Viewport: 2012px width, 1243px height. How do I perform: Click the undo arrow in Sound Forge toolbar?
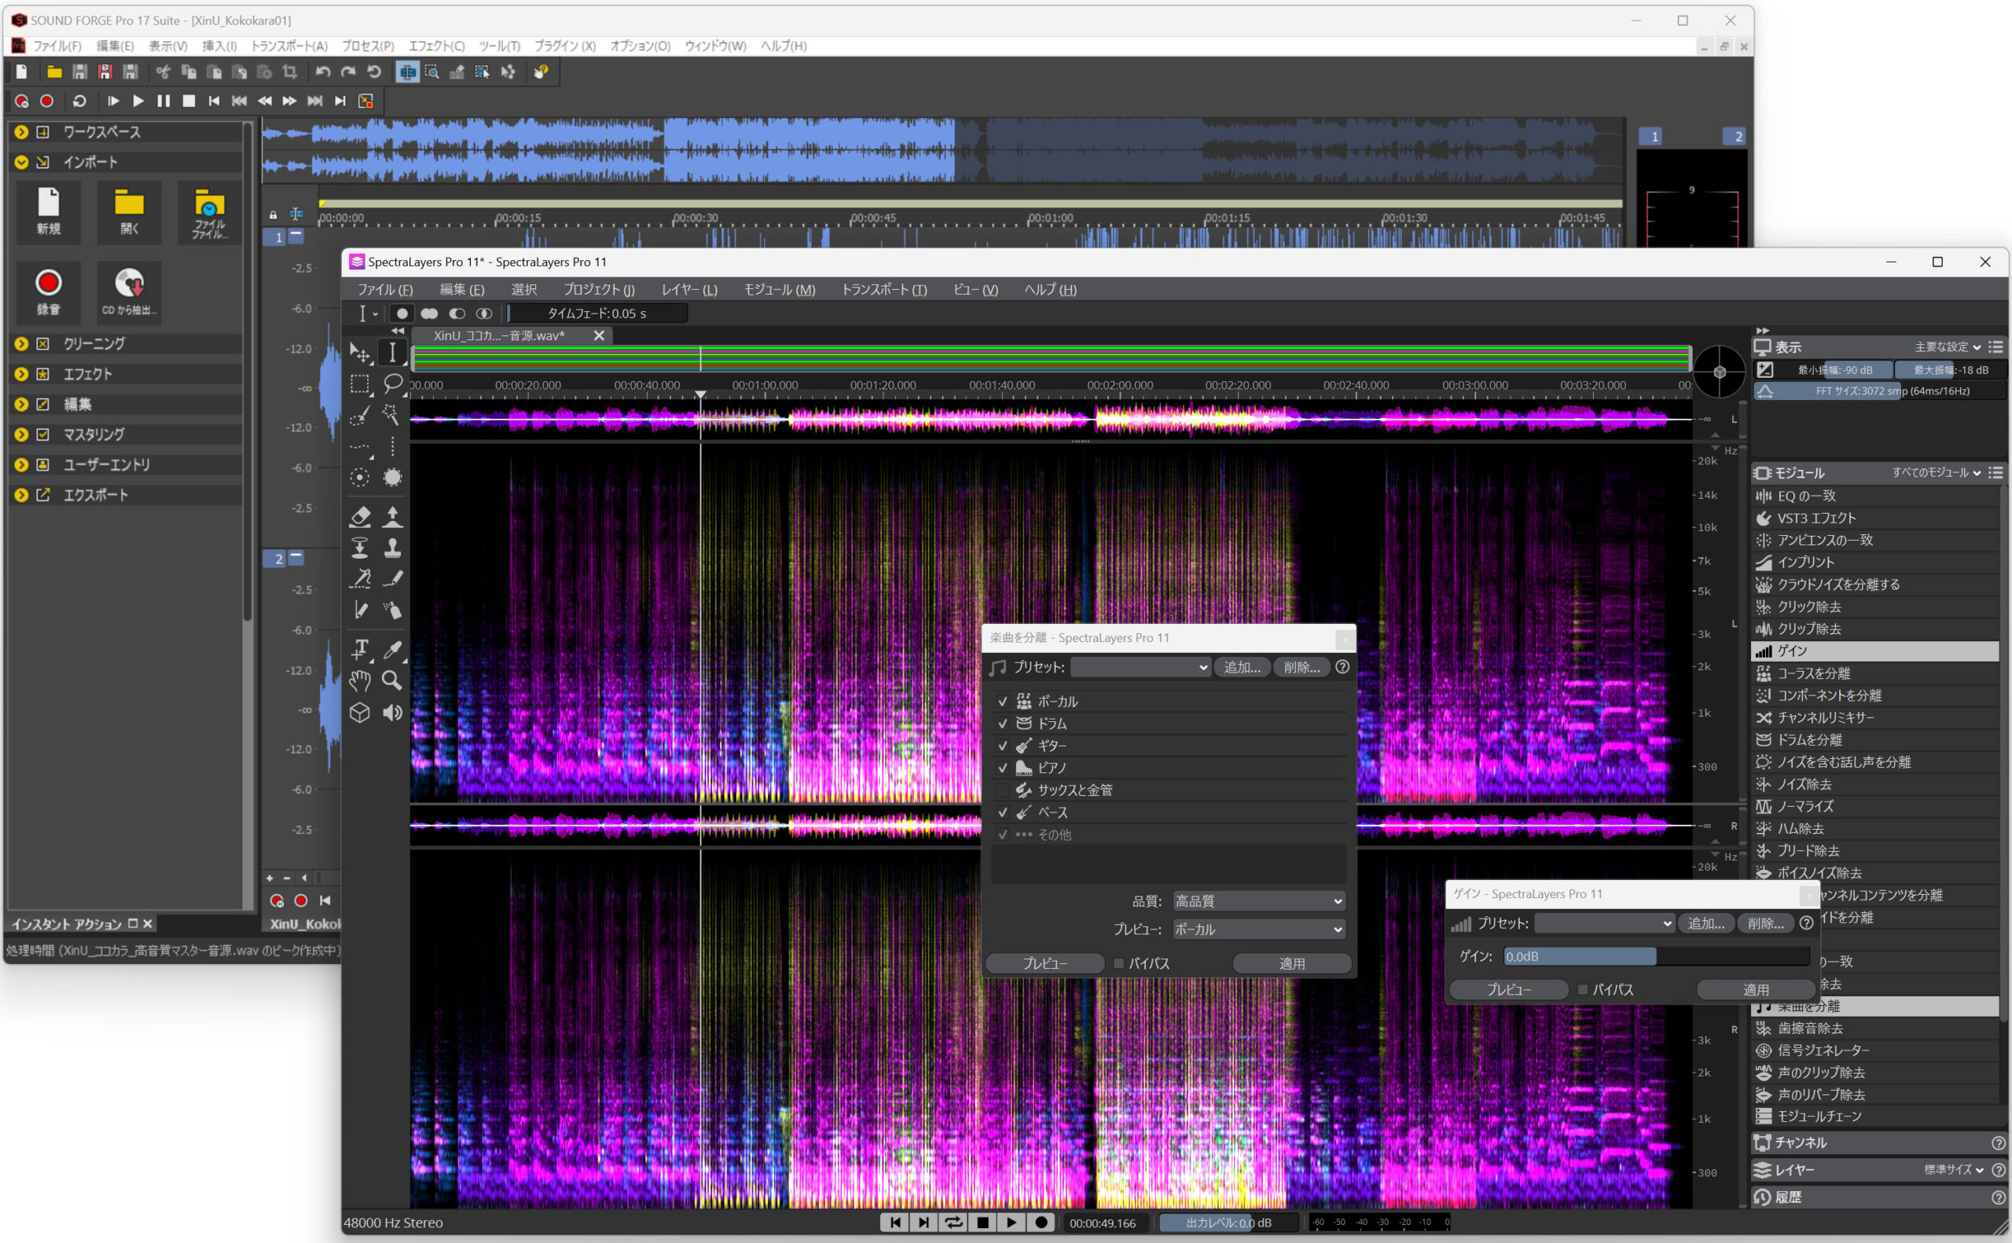coord(322,72)
